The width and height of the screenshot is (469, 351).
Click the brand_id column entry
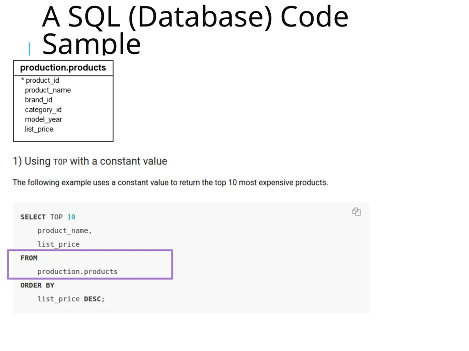38,100
